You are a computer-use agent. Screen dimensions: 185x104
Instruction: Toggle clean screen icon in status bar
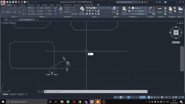(180, 97)
